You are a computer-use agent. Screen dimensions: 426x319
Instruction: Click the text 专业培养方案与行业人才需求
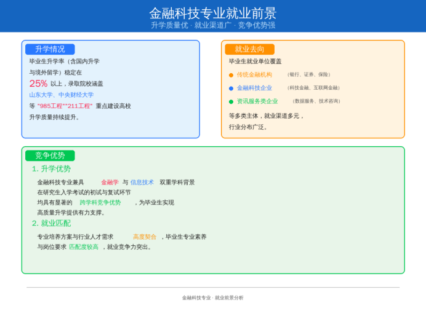75,237
